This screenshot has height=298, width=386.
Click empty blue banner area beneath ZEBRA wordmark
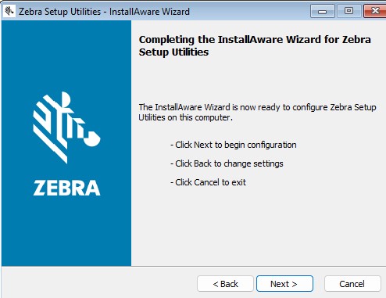pyautogui.click(x=66, y=231)
